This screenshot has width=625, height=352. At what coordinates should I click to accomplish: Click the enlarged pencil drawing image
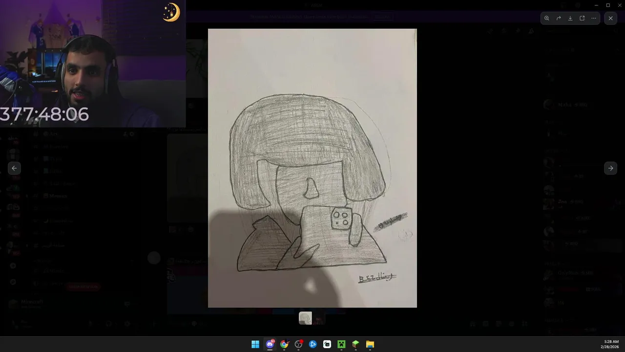click(x=312, y=168)
